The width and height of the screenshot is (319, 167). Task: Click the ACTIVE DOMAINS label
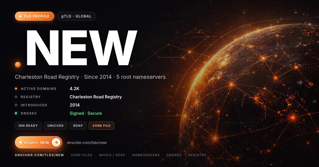pos(39,89)
